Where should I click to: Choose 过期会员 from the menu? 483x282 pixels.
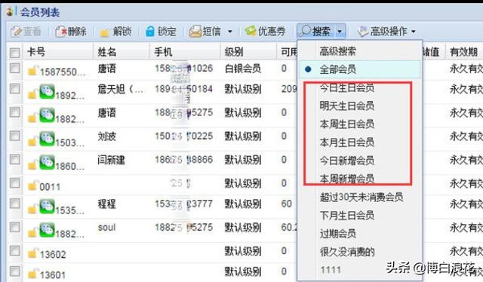[337, 234]
